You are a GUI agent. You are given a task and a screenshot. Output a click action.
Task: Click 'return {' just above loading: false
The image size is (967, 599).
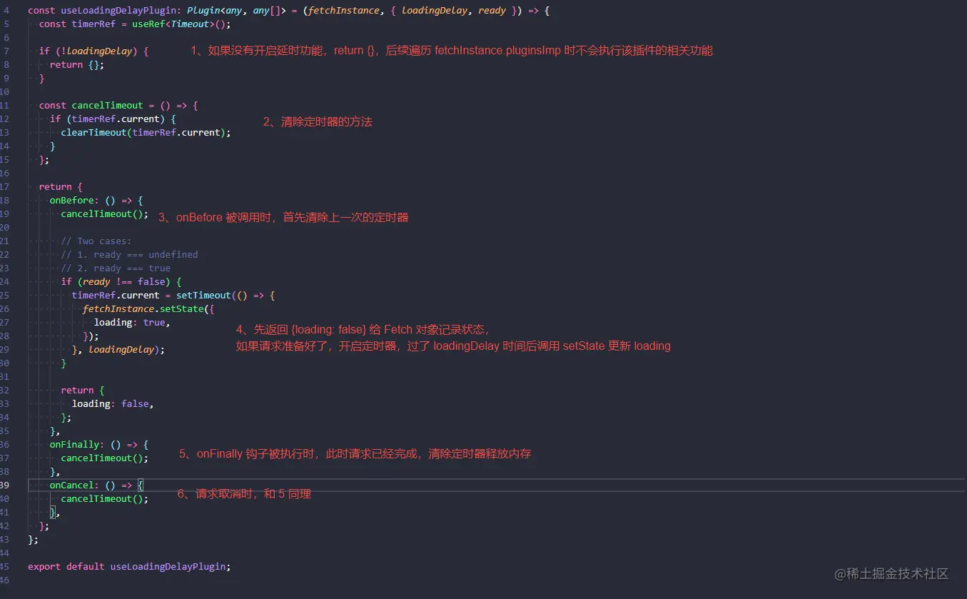click(83, 391)
